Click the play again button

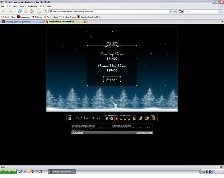112,79
